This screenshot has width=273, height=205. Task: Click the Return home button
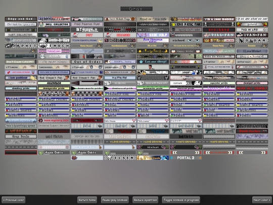(87, 200)
